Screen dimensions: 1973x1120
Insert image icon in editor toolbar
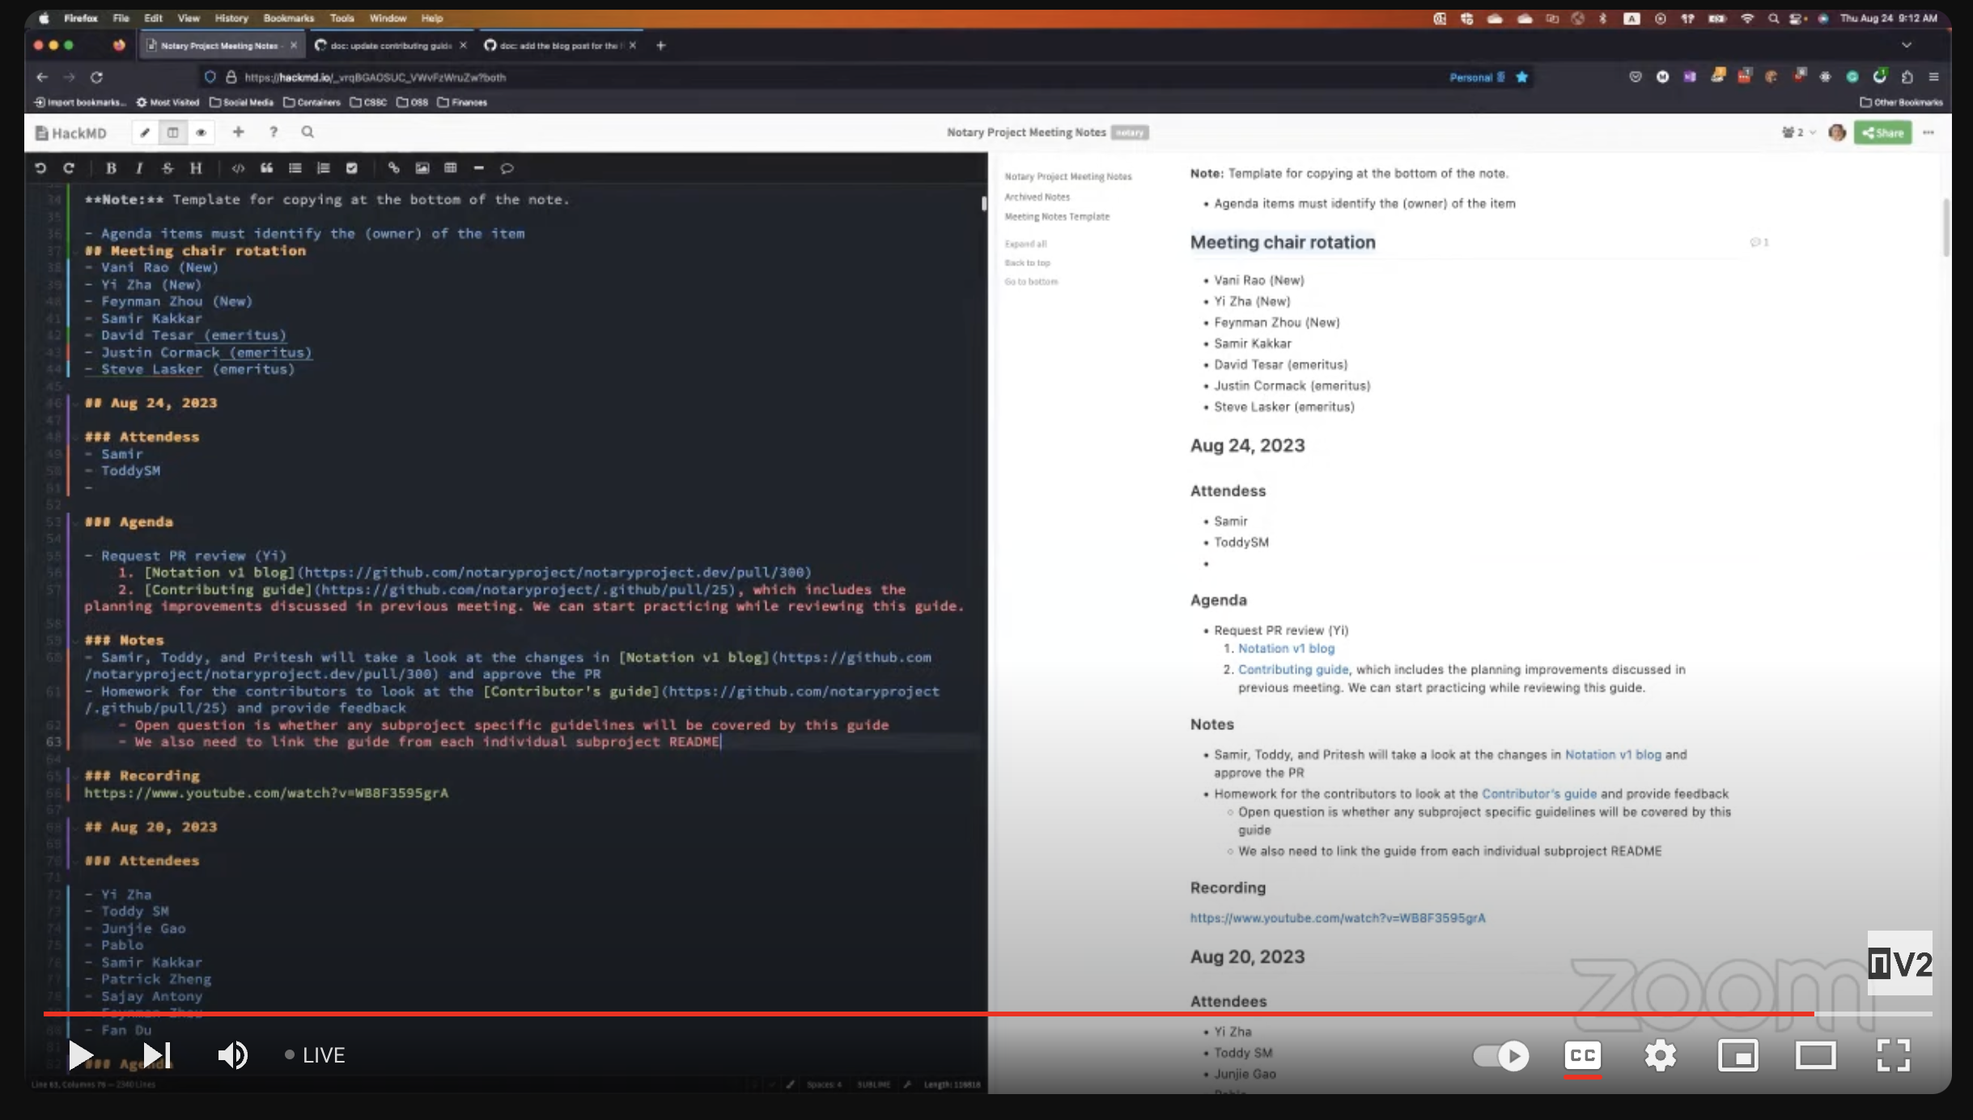click(422, 168)
